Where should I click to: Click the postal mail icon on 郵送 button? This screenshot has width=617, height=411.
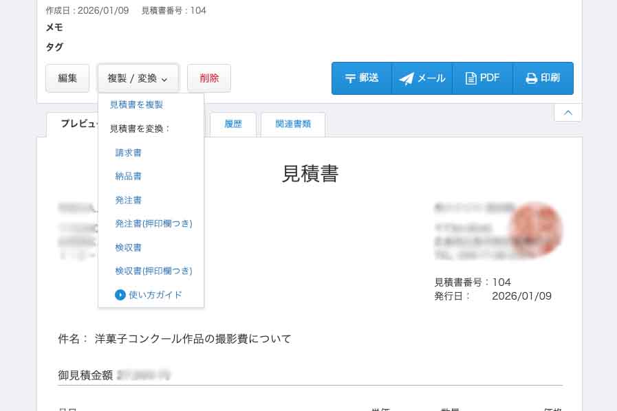click(351, 78)
